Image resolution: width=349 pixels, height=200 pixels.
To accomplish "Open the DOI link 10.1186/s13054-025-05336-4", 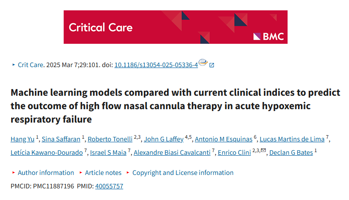I will (156, 65).
